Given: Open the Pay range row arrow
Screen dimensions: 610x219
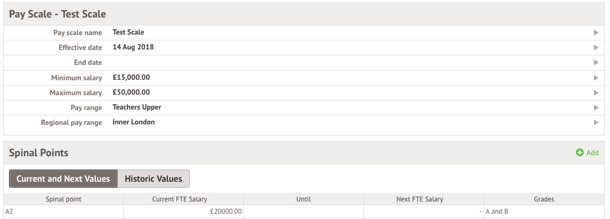Looking at the screenshot, I should pos(596,108).
